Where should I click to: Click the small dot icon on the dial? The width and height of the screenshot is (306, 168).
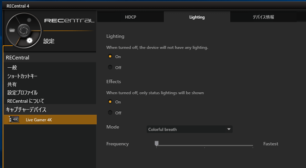(29, 20)
